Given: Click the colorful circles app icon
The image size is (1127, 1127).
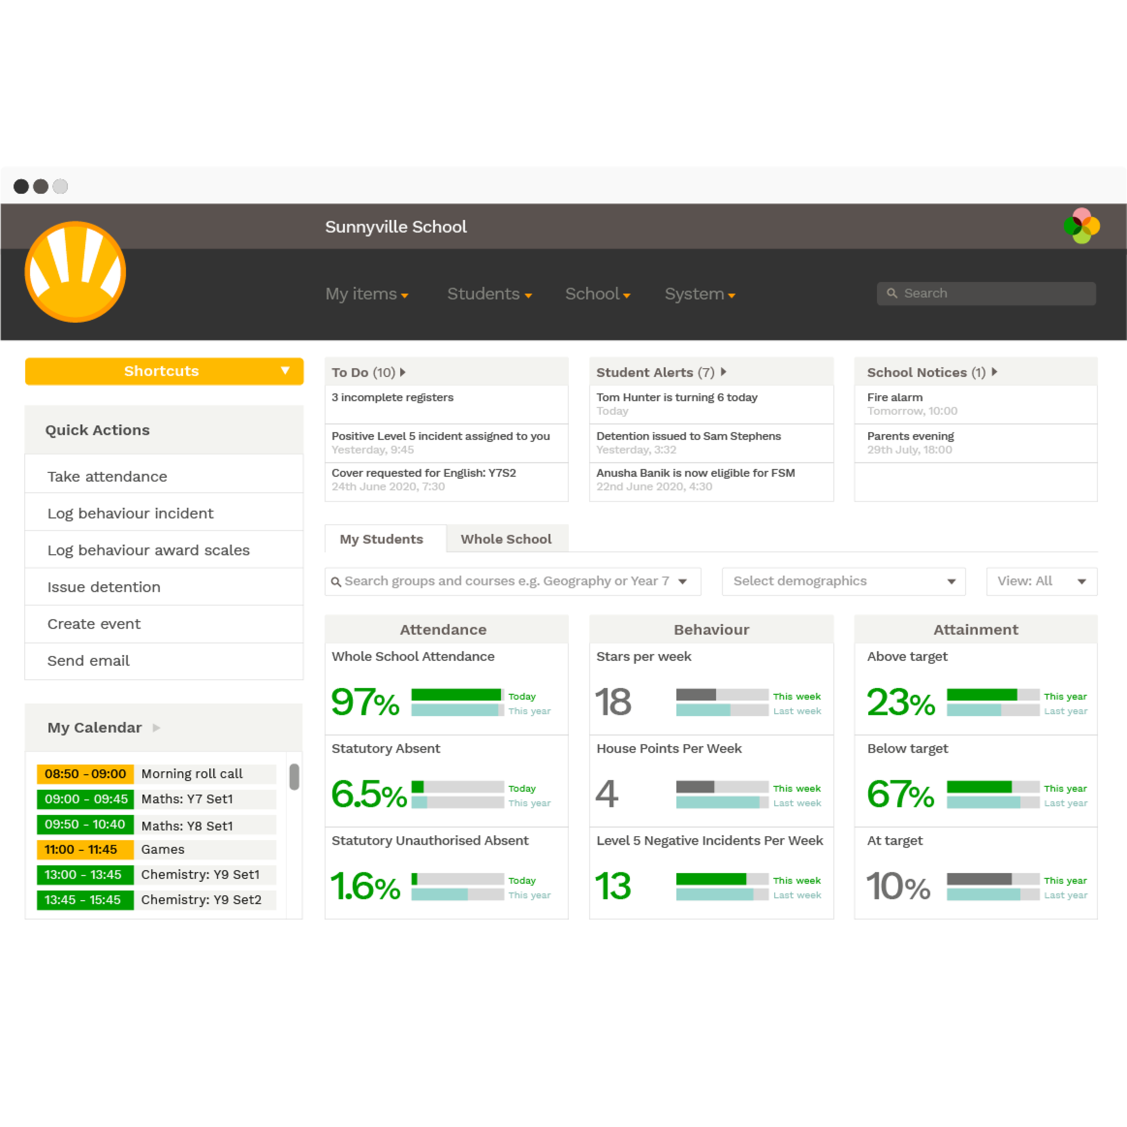Looking at the screenshot, I should coord(1081,226).
